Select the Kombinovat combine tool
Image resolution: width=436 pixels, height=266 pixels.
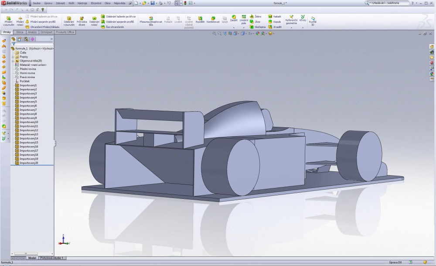pyautogui.click(x=213, y=20)
